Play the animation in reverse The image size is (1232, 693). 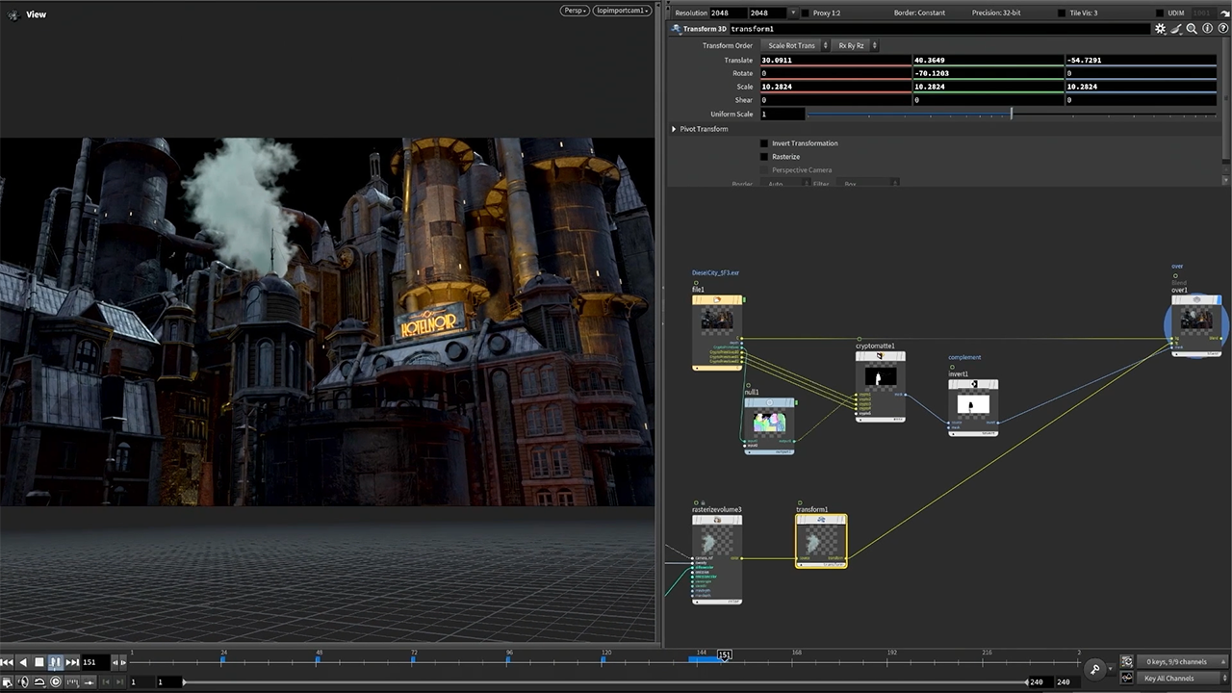pos(23,662)
